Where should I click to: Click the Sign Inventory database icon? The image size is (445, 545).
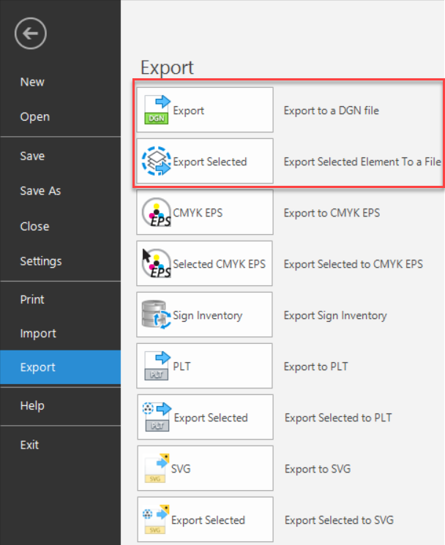[x=155, y=315]
